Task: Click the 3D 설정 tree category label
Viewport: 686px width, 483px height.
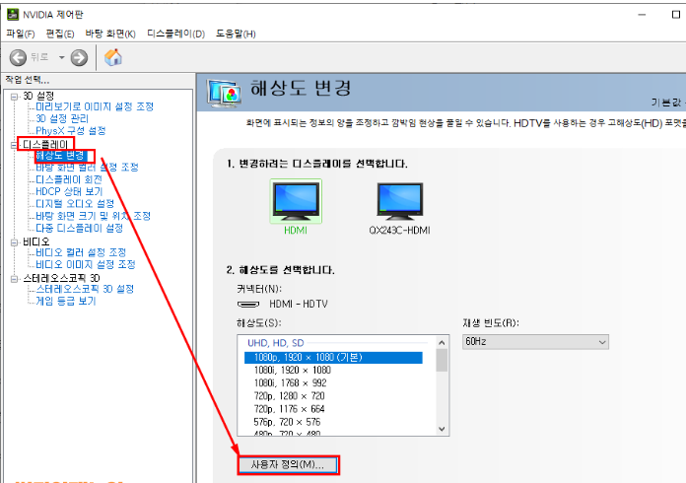Action: [38, 97]
